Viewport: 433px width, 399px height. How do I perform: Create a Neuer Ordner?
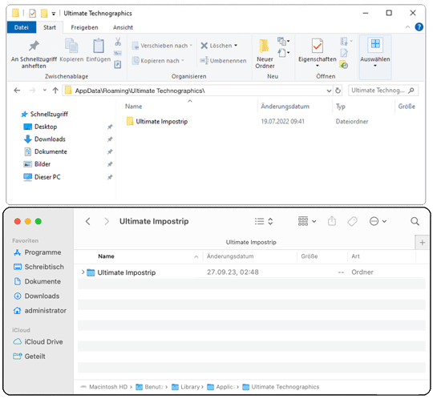coord(265,54)
